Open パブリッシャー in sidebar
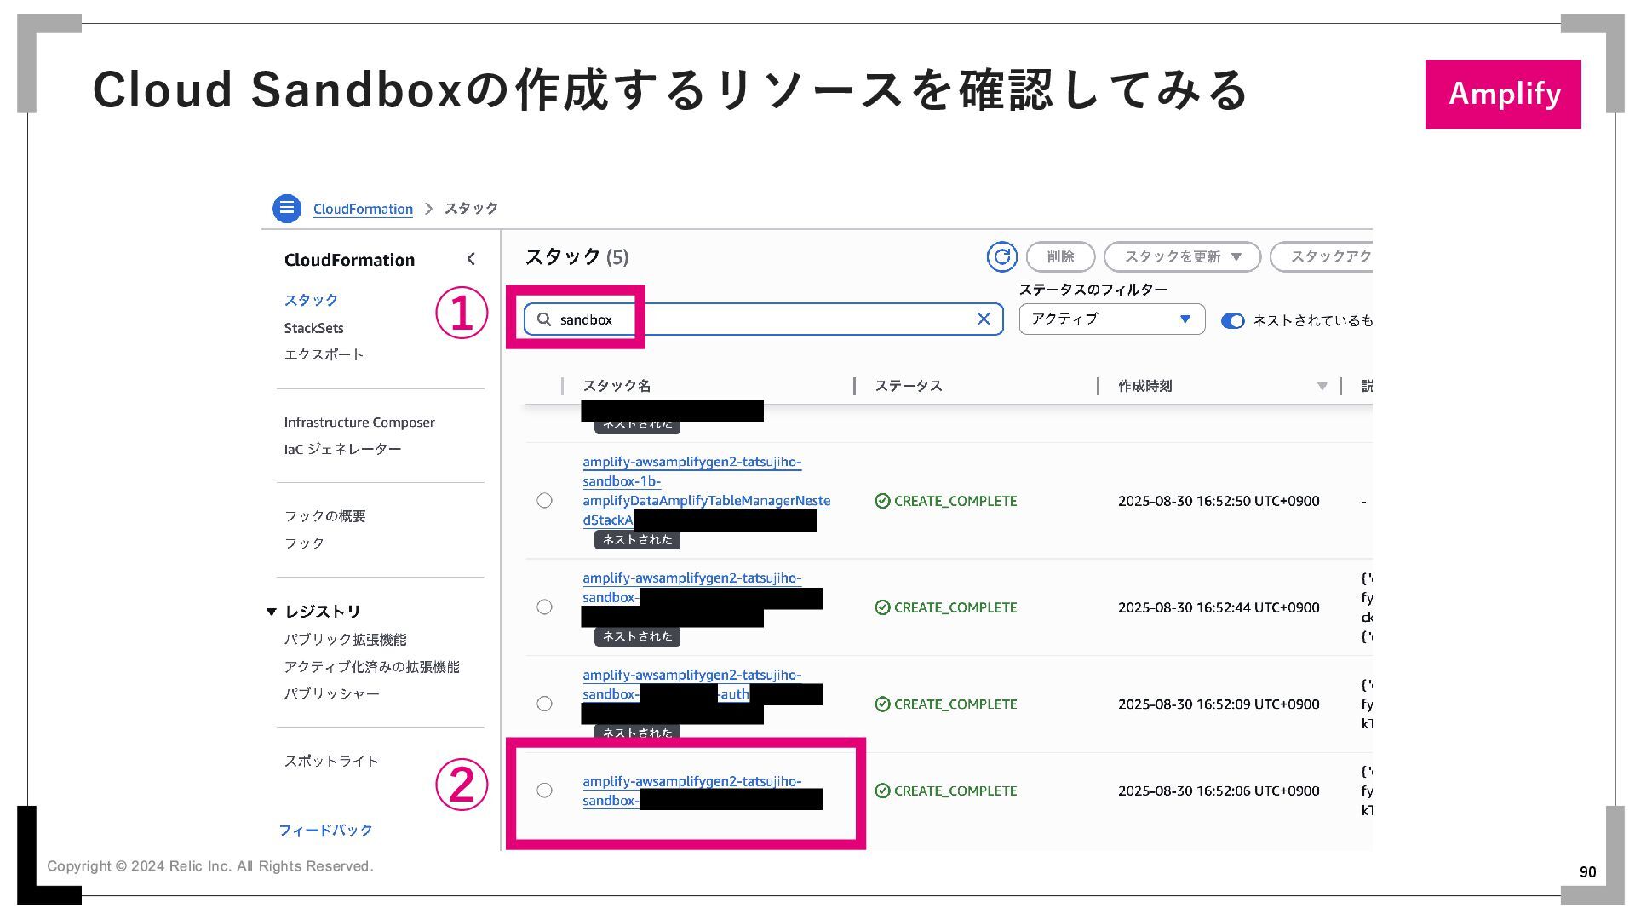 pos(331,694)
